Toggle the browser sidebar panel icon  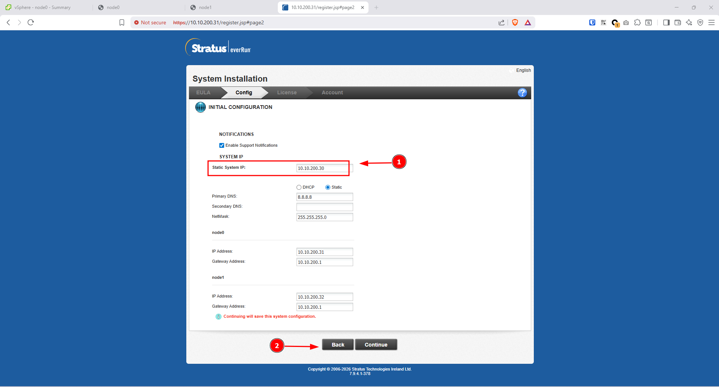click(666, 22)
